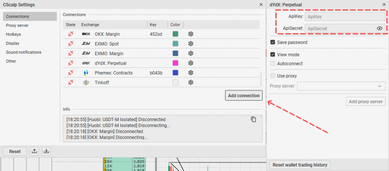Screen dimensions: 389x171
Task: Open settings gear for OKX: Margin
Action: pyautogui.click(x=191, y=34)
